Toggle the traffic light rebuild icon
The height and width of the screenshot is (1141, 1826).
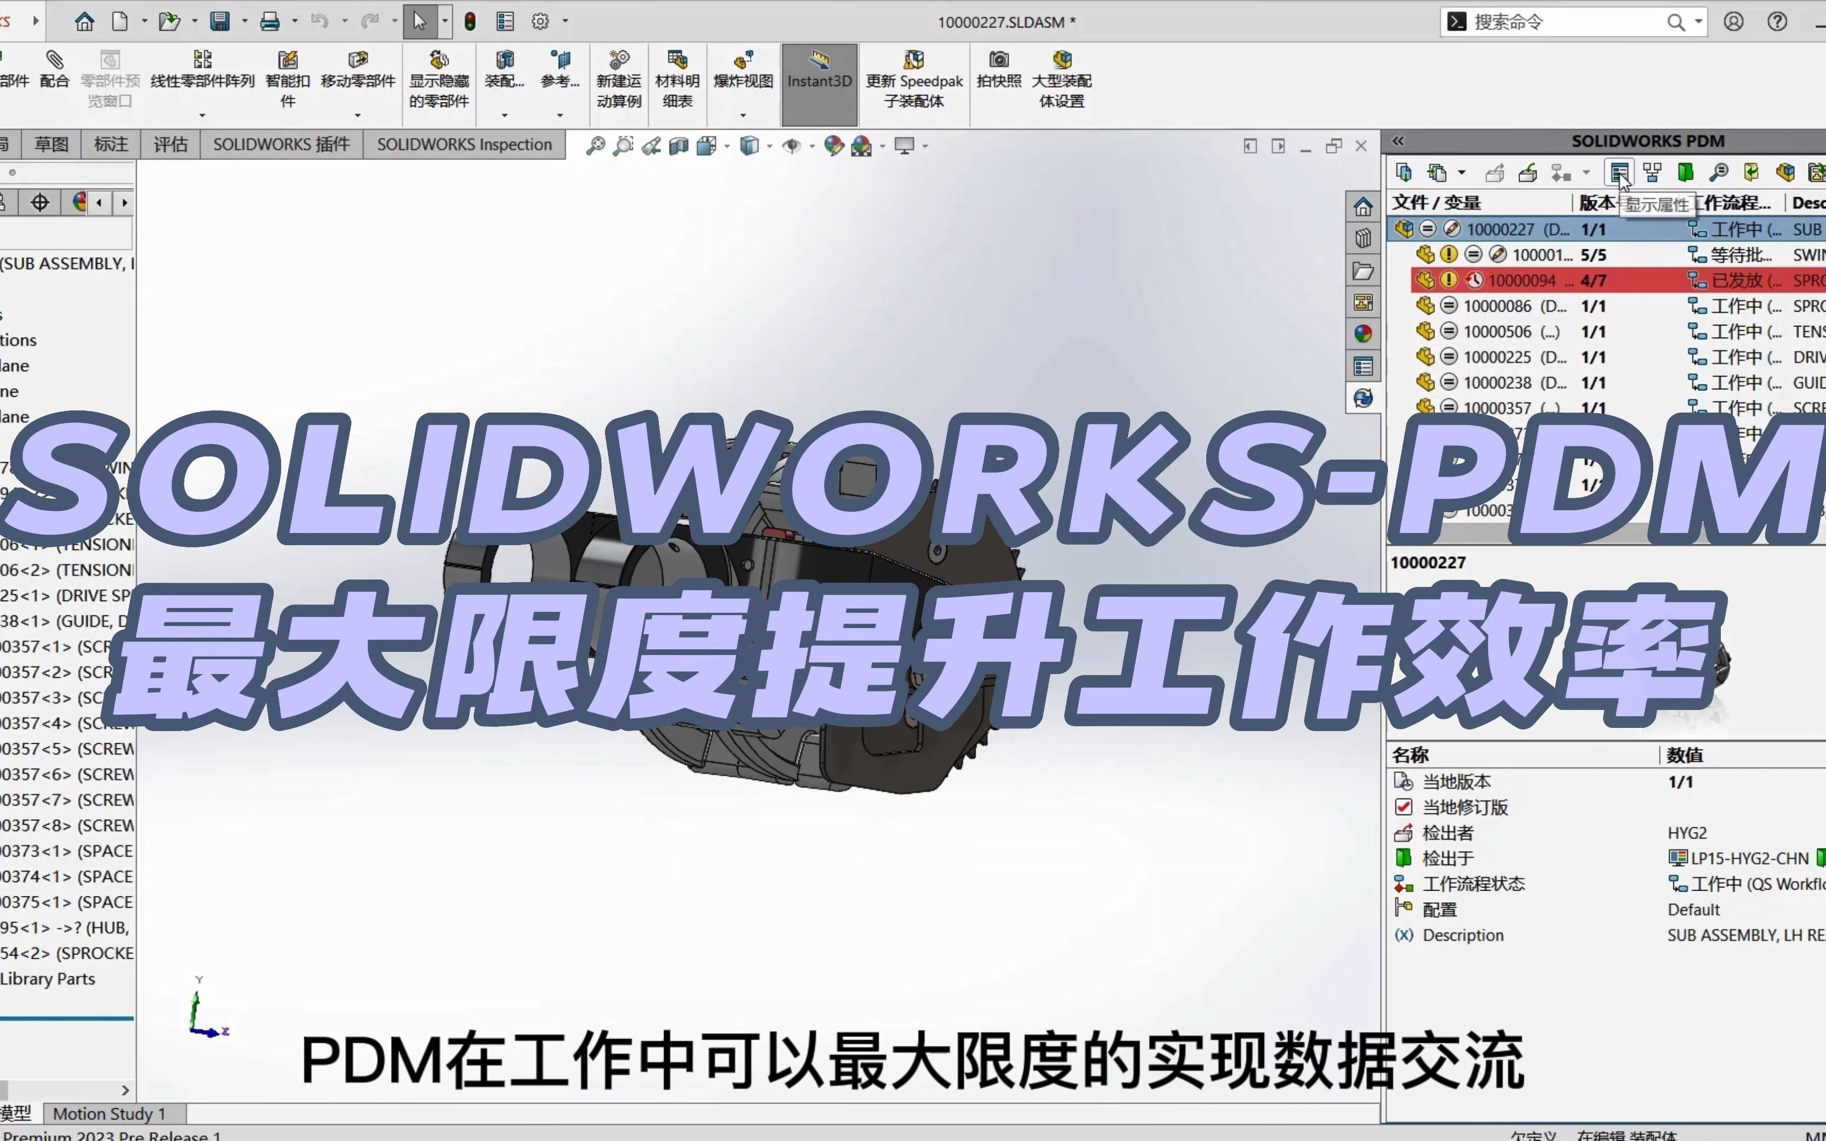(470, 21)
